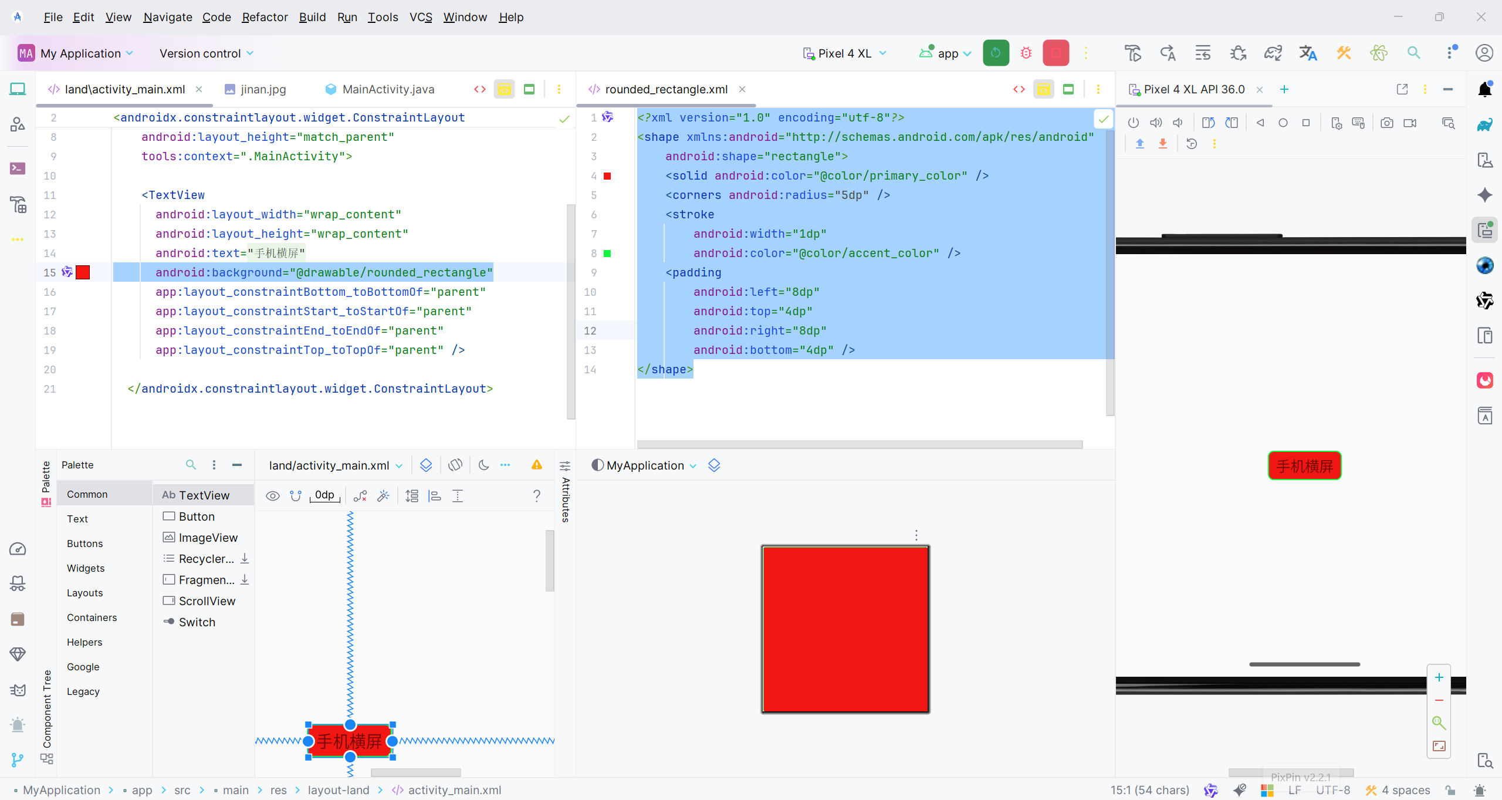Take emulator screenshot with camera icon
The width and height of the screenshot is (1502, 800).
point(1386,123)
